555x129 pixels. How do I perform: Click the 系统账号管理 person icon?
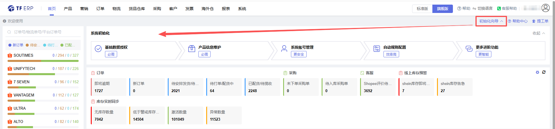click(284, 49)
